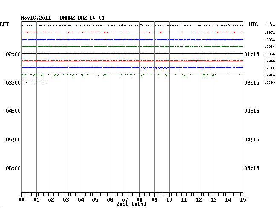Screen dimensions: 277x211
Task: Click minute tick label 12 on axis
Action: click(x=199, y=200)
